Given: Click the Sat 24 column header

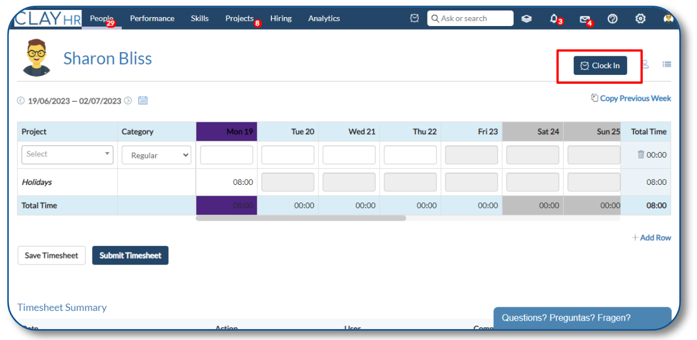Looking at the screenshot, I should click(x=533, y=132).
